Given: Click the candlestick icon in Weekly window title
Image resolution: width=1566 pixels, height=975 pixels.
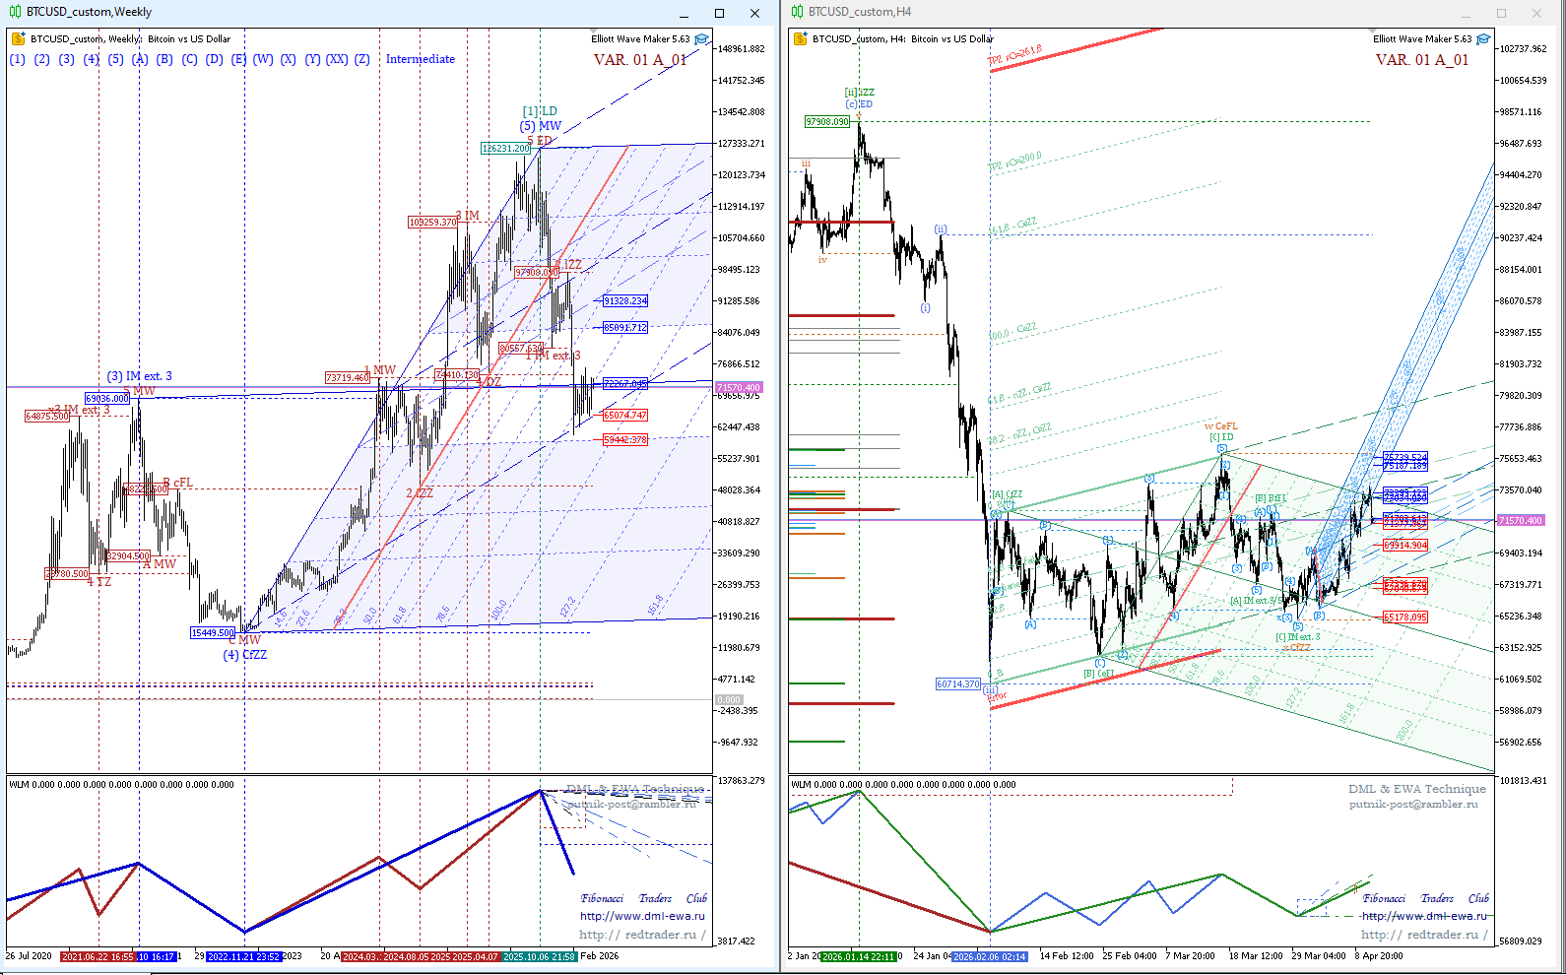Looking at the screenshot, I should click(x=15, y=12).
